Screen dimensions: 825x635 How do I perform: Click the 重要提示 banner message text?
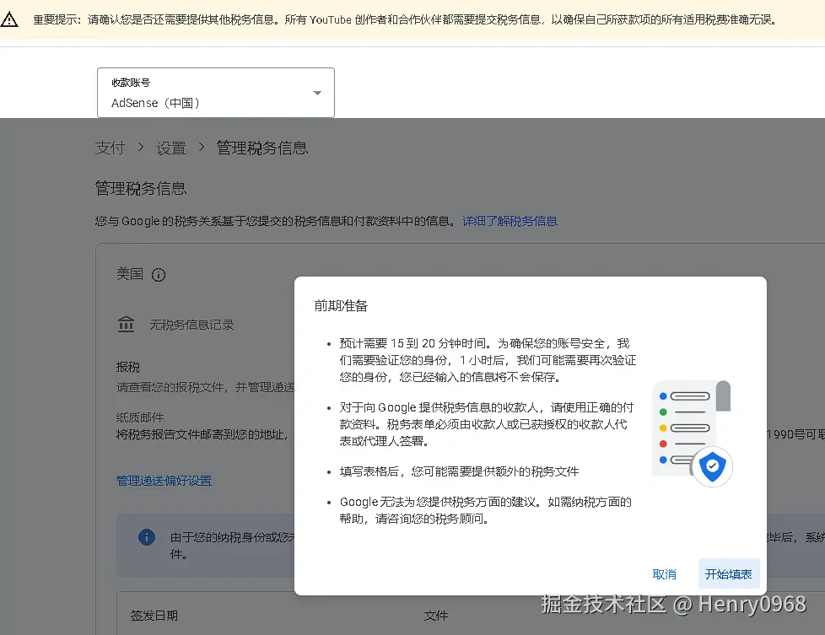point(405,20)
